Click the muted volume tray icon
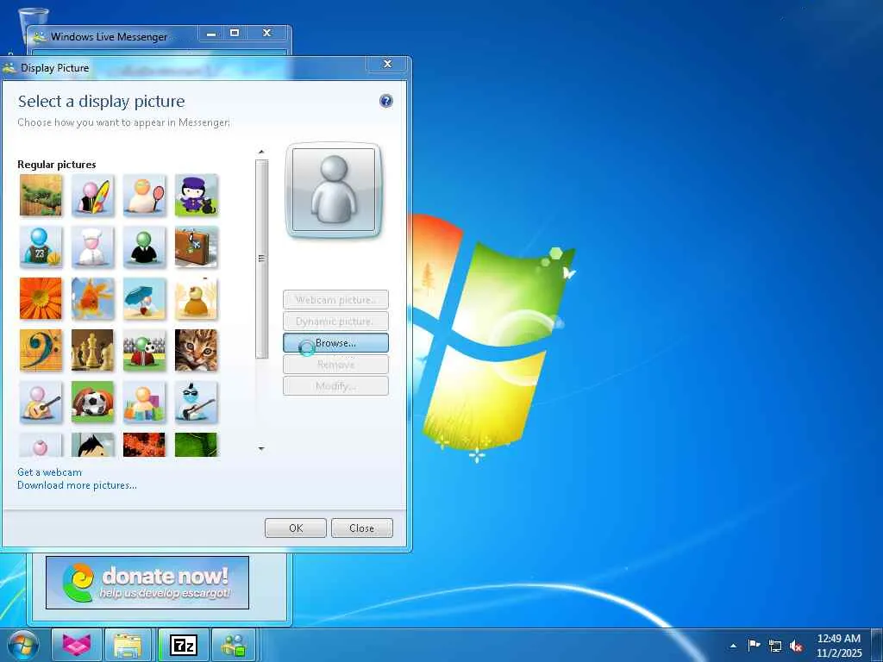This screenshot has height=662, width=883. (x=796, y=646)
